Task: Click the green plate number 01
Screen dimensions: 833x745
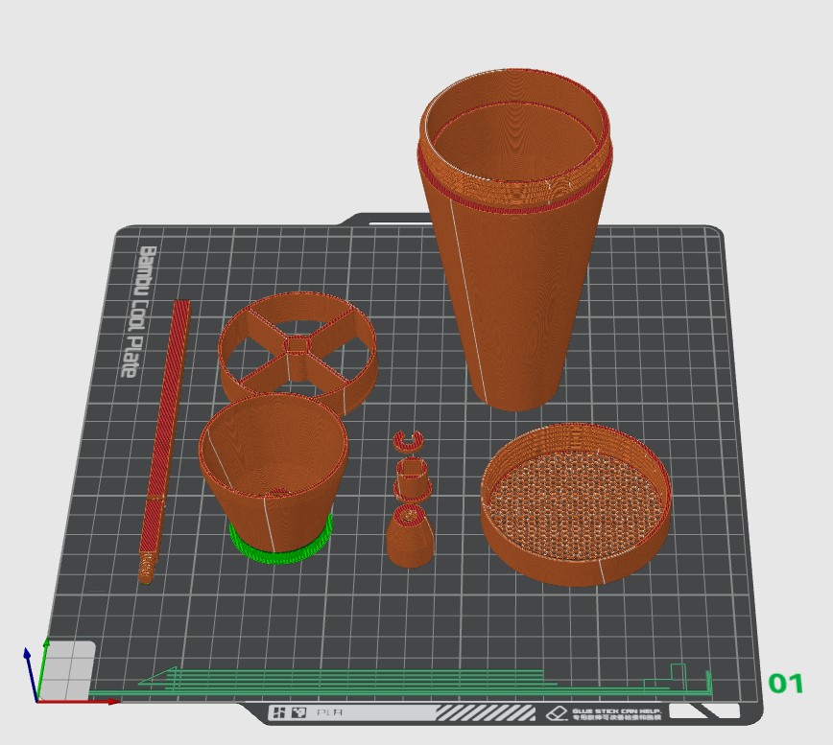Action: click(x=786, y=684)
